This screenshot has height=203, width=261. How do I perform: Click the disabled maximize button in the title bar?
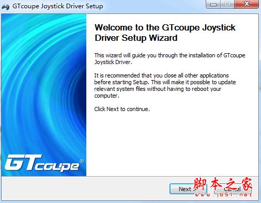[x=227, y=4]
